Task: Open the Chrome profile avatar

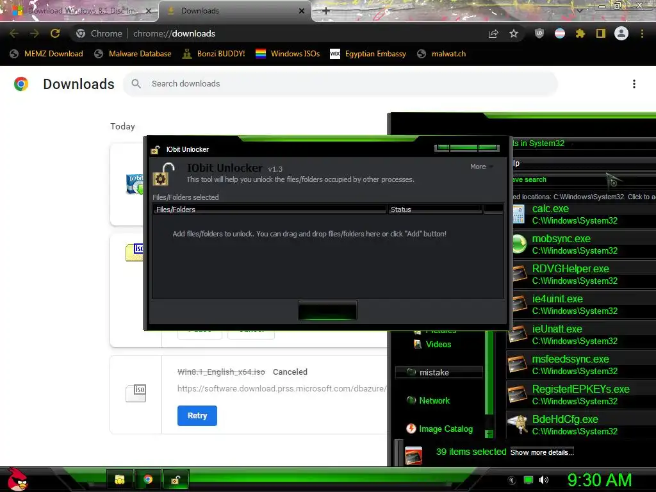Action: (x=621, y=33)
